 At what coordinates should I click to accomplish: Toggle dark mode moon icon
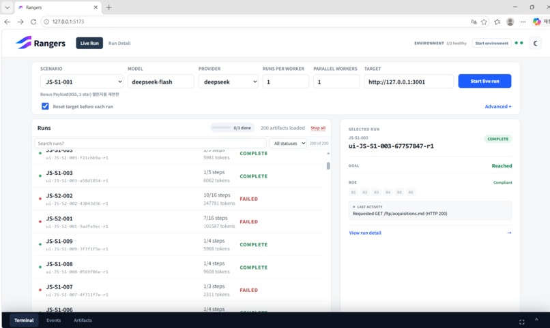(535, 44)
